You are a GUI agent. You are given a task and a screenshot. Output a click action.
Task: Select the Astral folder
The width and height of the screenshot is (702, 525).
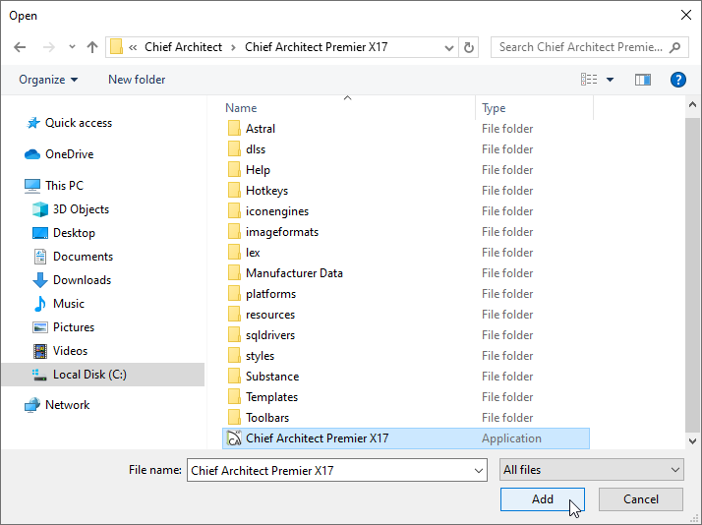(x=406, y=129)
